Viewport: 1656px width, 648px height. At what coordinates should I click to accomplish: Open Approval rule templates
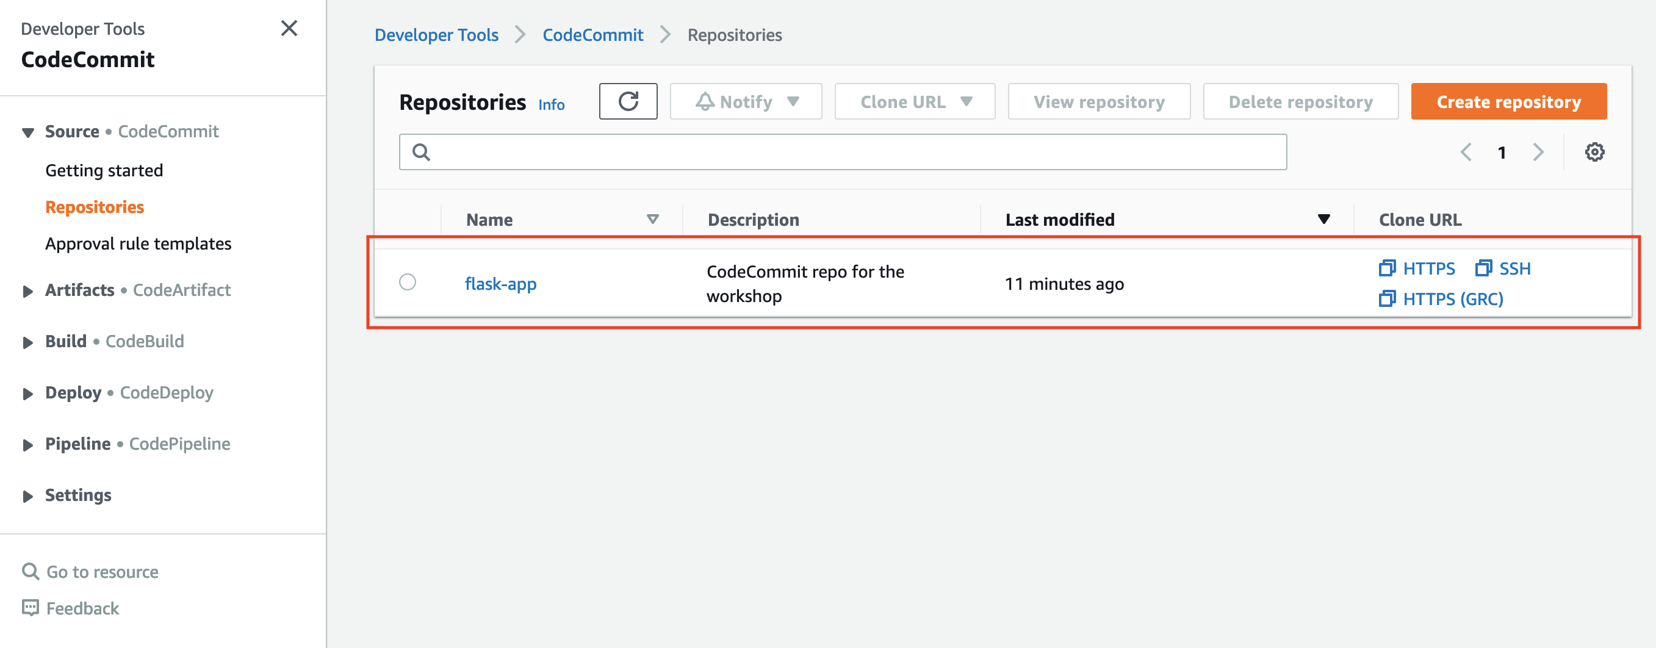click(x=139, y=243)
